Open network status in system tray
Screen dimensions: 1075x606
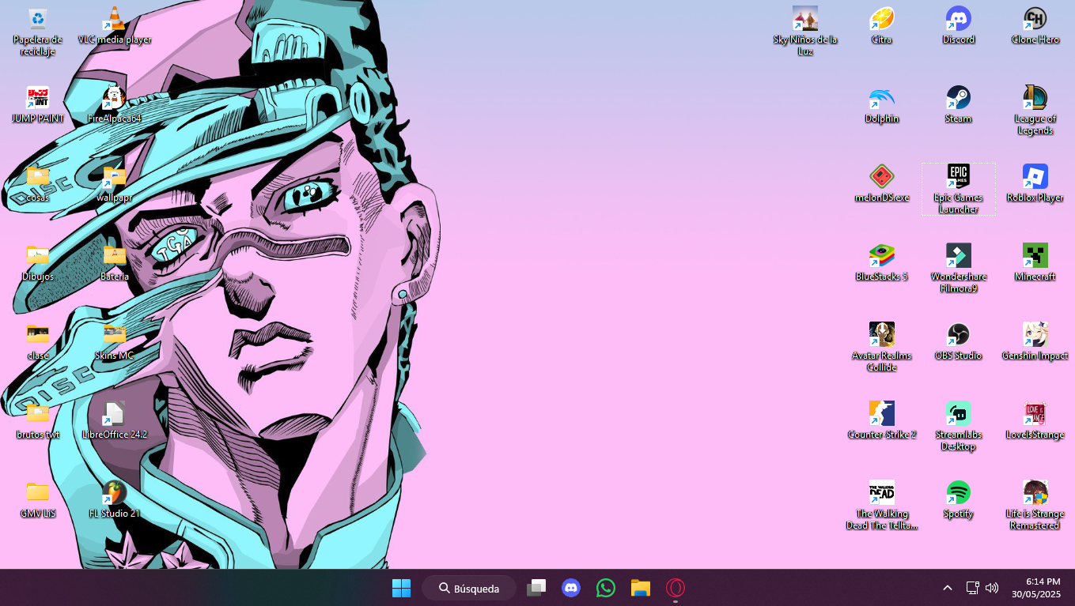click(973, 588)
